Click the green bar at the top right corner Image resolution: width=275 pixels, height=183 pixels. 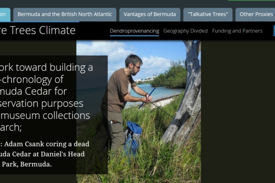tap(251, 0)
